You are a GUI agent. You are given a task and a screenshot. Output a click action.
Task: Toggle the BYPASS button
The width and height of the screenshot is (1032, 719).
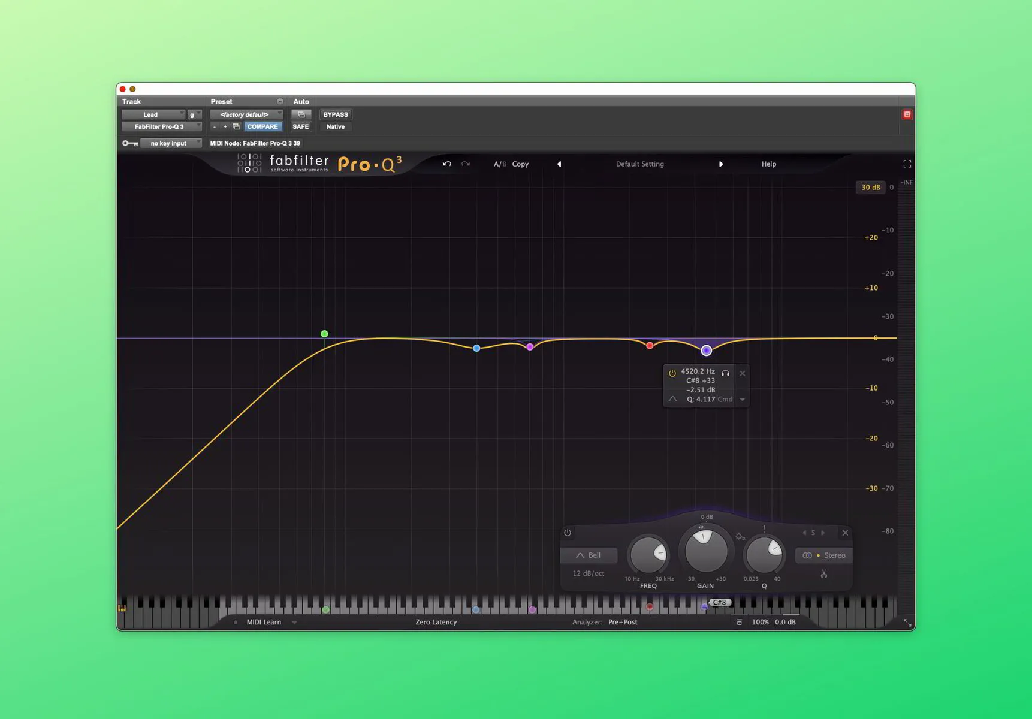coord(336,114)
